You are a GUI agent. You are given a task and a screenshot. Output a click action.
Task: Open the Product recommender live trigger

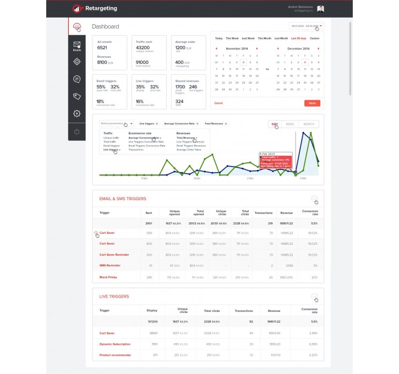point(115,355)
